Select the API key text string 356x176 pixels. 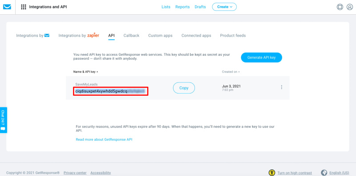(x=110, y=91)
